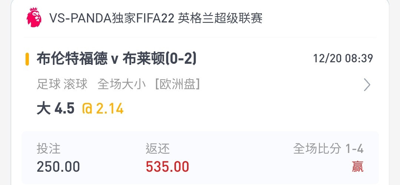Image resolution: width=400 pixels, height=185 pixels.
Task: Click the grey bet summary panel
Action: [200, 158]
